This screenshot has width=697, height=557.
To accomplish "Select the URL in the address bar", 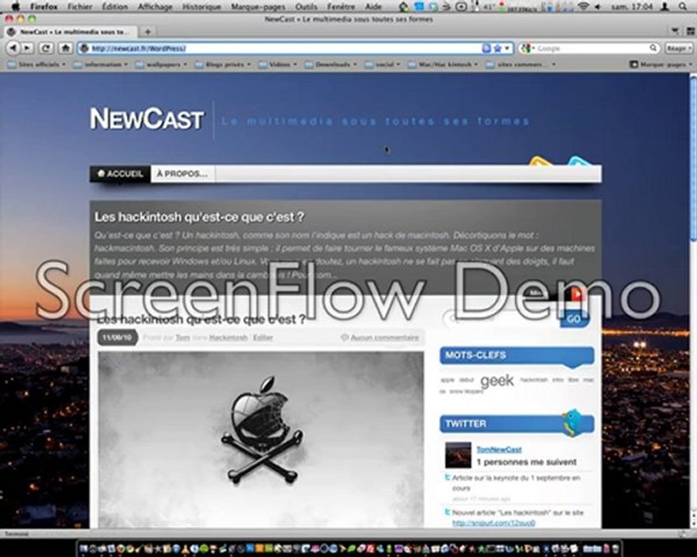I will [139, 49].
